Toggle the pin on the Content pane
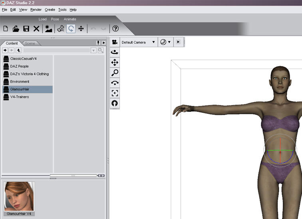The width and height of the screenshot is (302, 219). click(98, 43)
